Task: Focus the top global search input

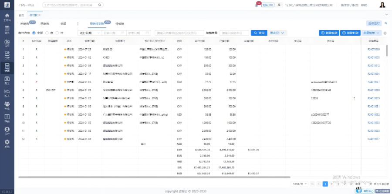Action: pos(71,5)
